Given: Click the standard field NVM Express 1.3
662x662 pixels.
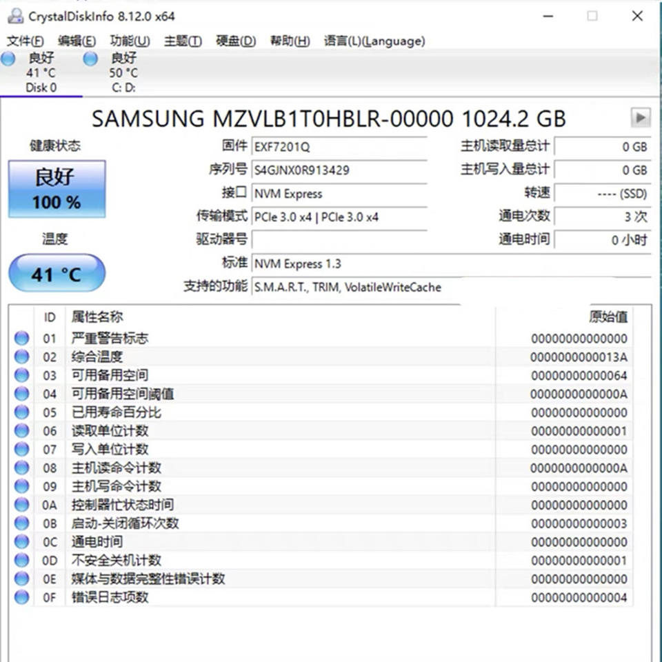Looking at the screenshot, I should [451, 264].
